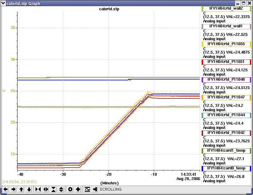This screenshot has height=195, width=253.
Task: Click the VAL=24.125 reading
Action: point(237,70)
